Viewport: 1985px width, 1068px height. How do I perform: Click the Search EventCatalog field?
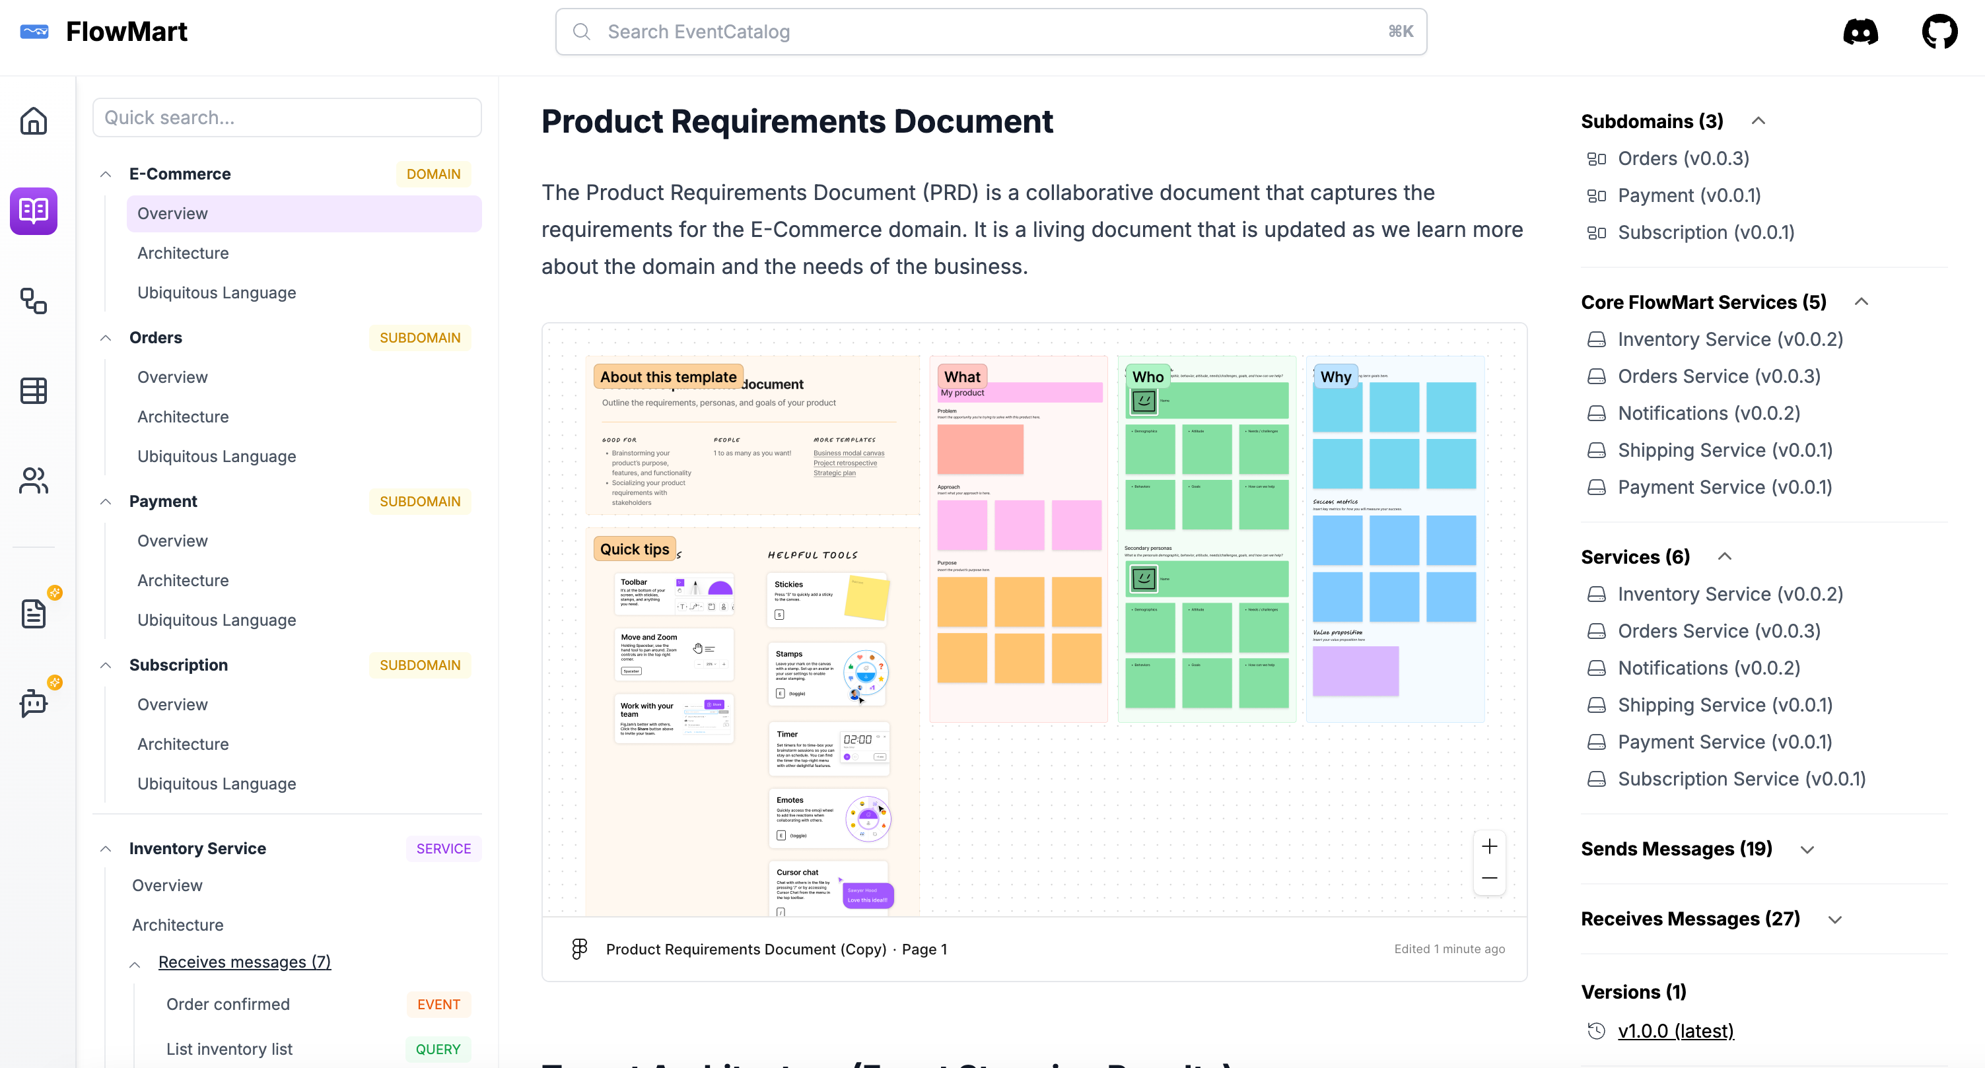coord(990,32)
